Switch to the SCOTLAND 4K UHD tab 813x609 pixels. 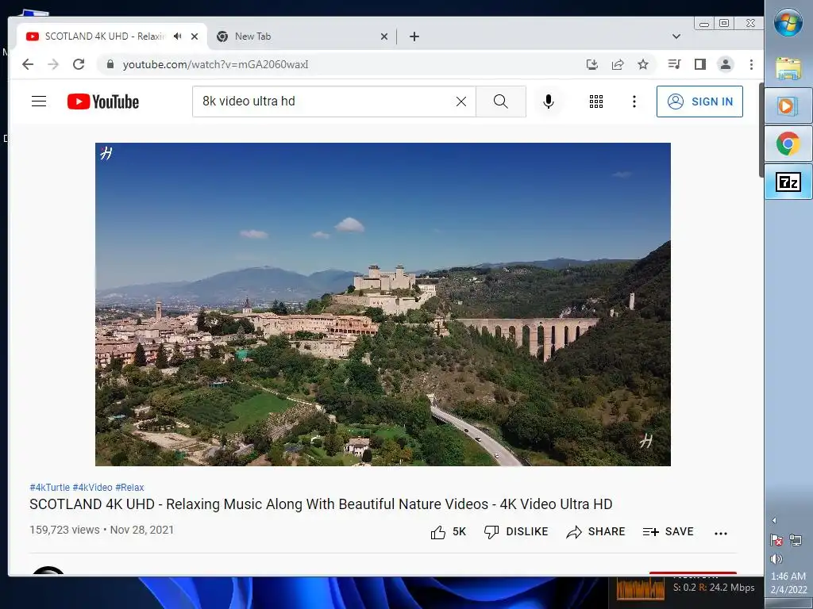click(104, 36)
